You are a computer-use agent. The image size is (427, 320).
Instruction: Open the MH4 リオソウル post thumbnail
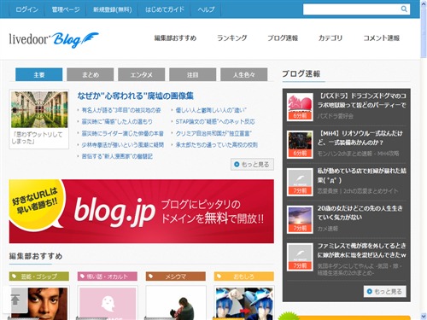point(300,144)
